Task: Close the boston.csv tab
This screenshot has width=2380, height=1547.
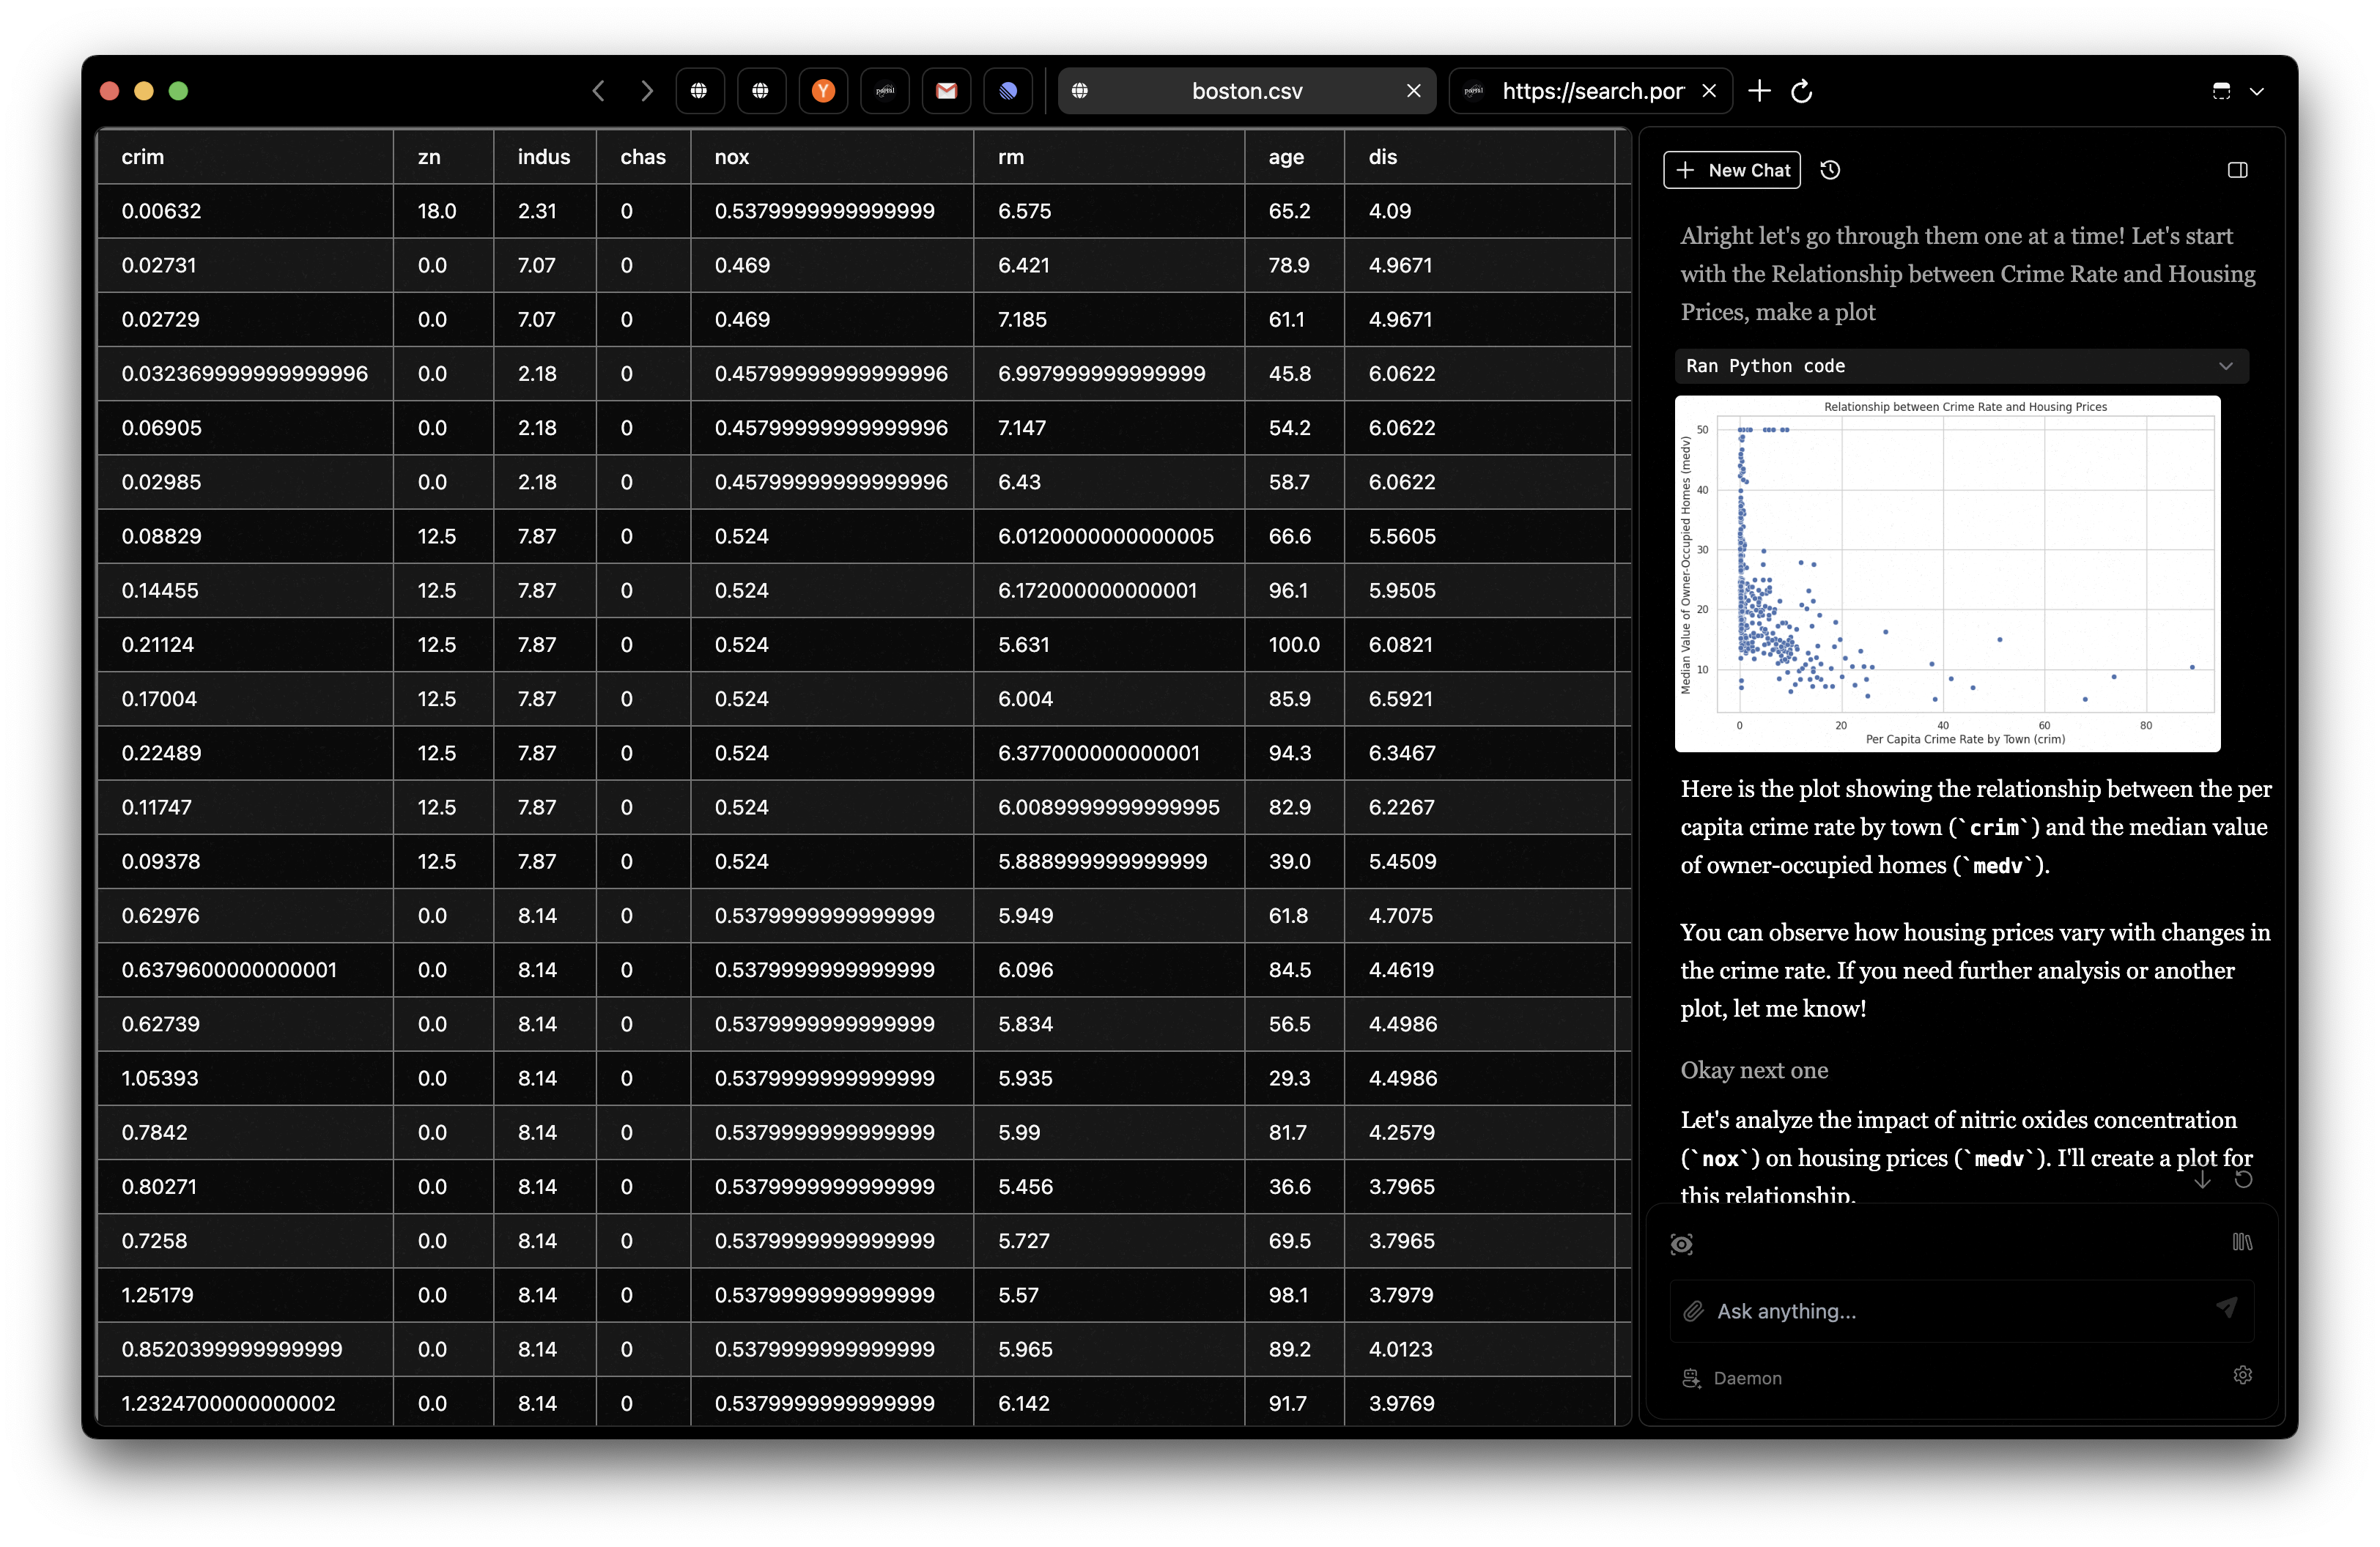Action: click(1413, 91)
